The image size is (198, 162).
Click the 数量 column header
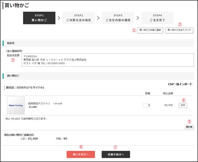[148, 93]
